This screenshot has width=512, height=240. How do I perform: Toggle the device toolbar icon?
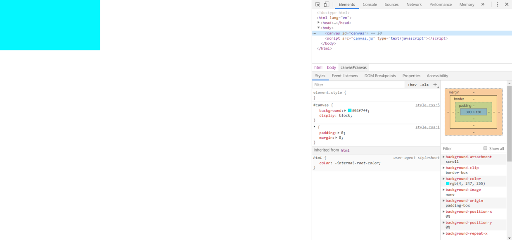pos(326,5)
